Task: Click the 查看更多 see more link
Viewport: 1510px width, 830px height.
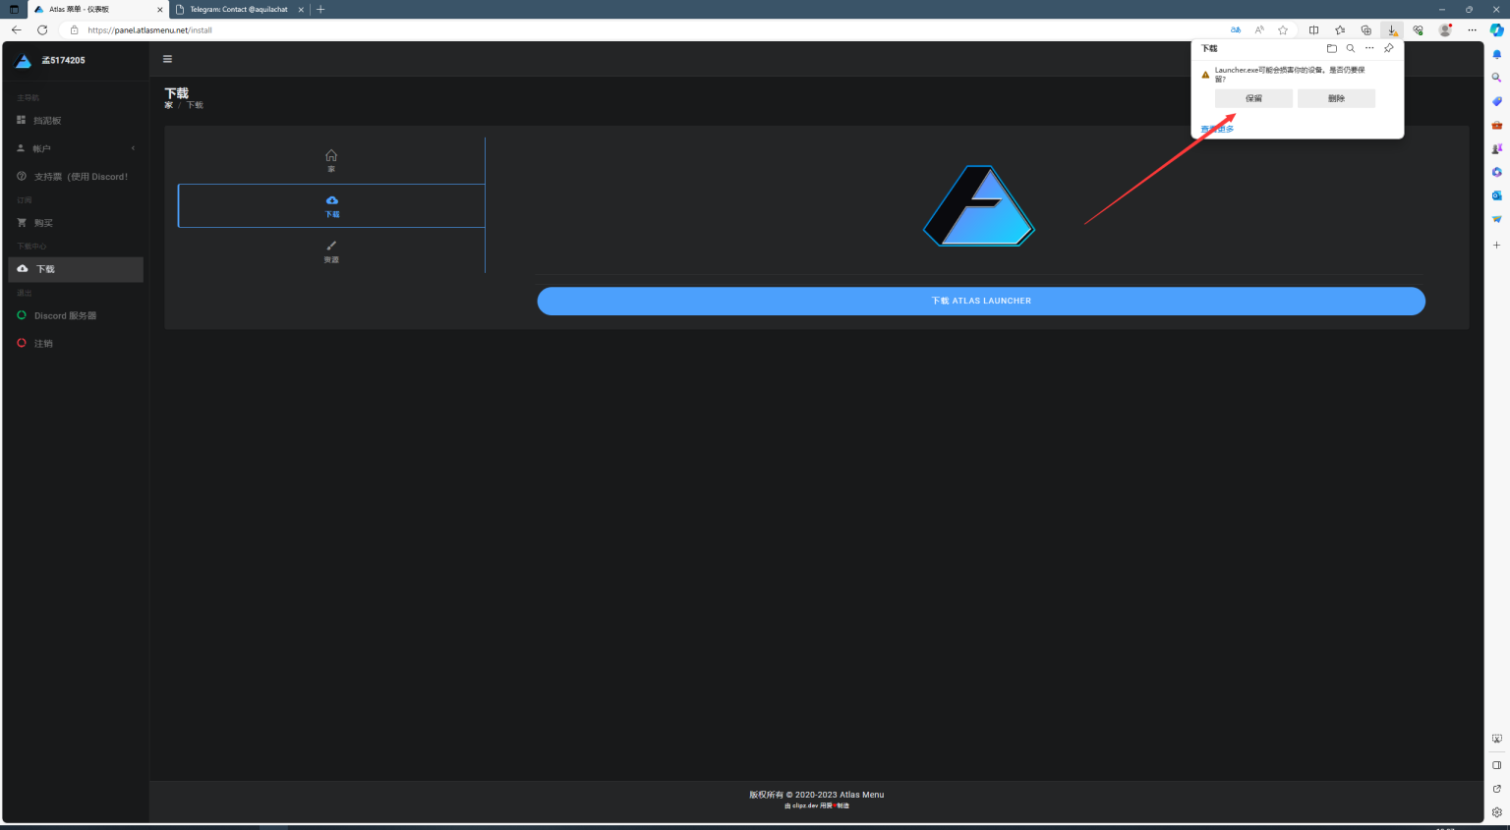Action: point(1217,130)
